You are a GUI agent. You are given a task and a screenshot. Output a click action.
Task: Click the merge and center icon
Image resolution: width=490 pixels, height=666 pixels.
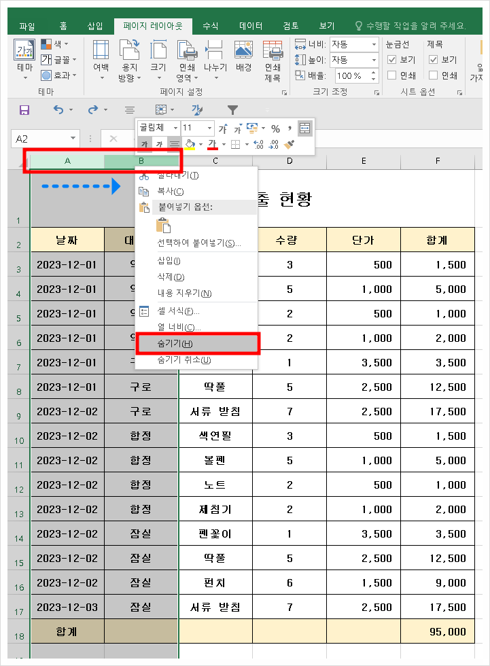(305, 128)
